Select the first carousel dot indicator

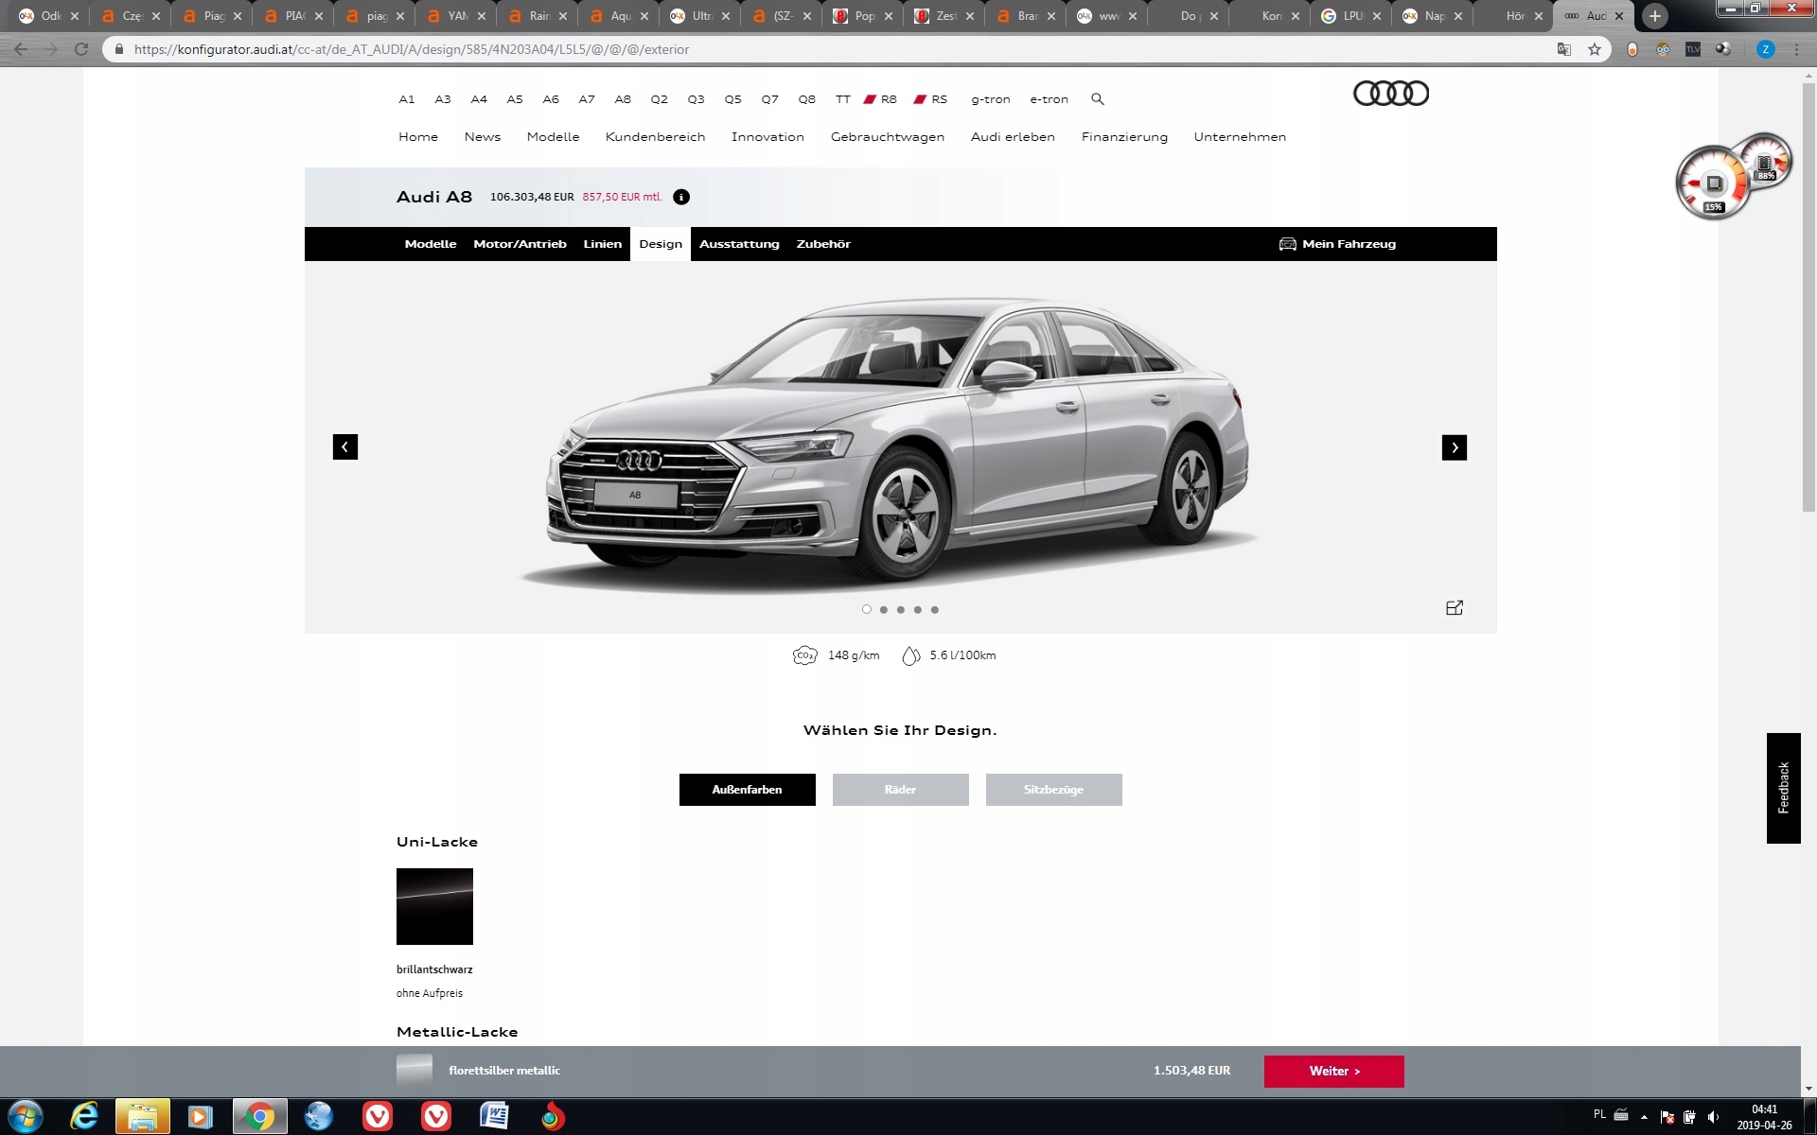coord(867,609)
